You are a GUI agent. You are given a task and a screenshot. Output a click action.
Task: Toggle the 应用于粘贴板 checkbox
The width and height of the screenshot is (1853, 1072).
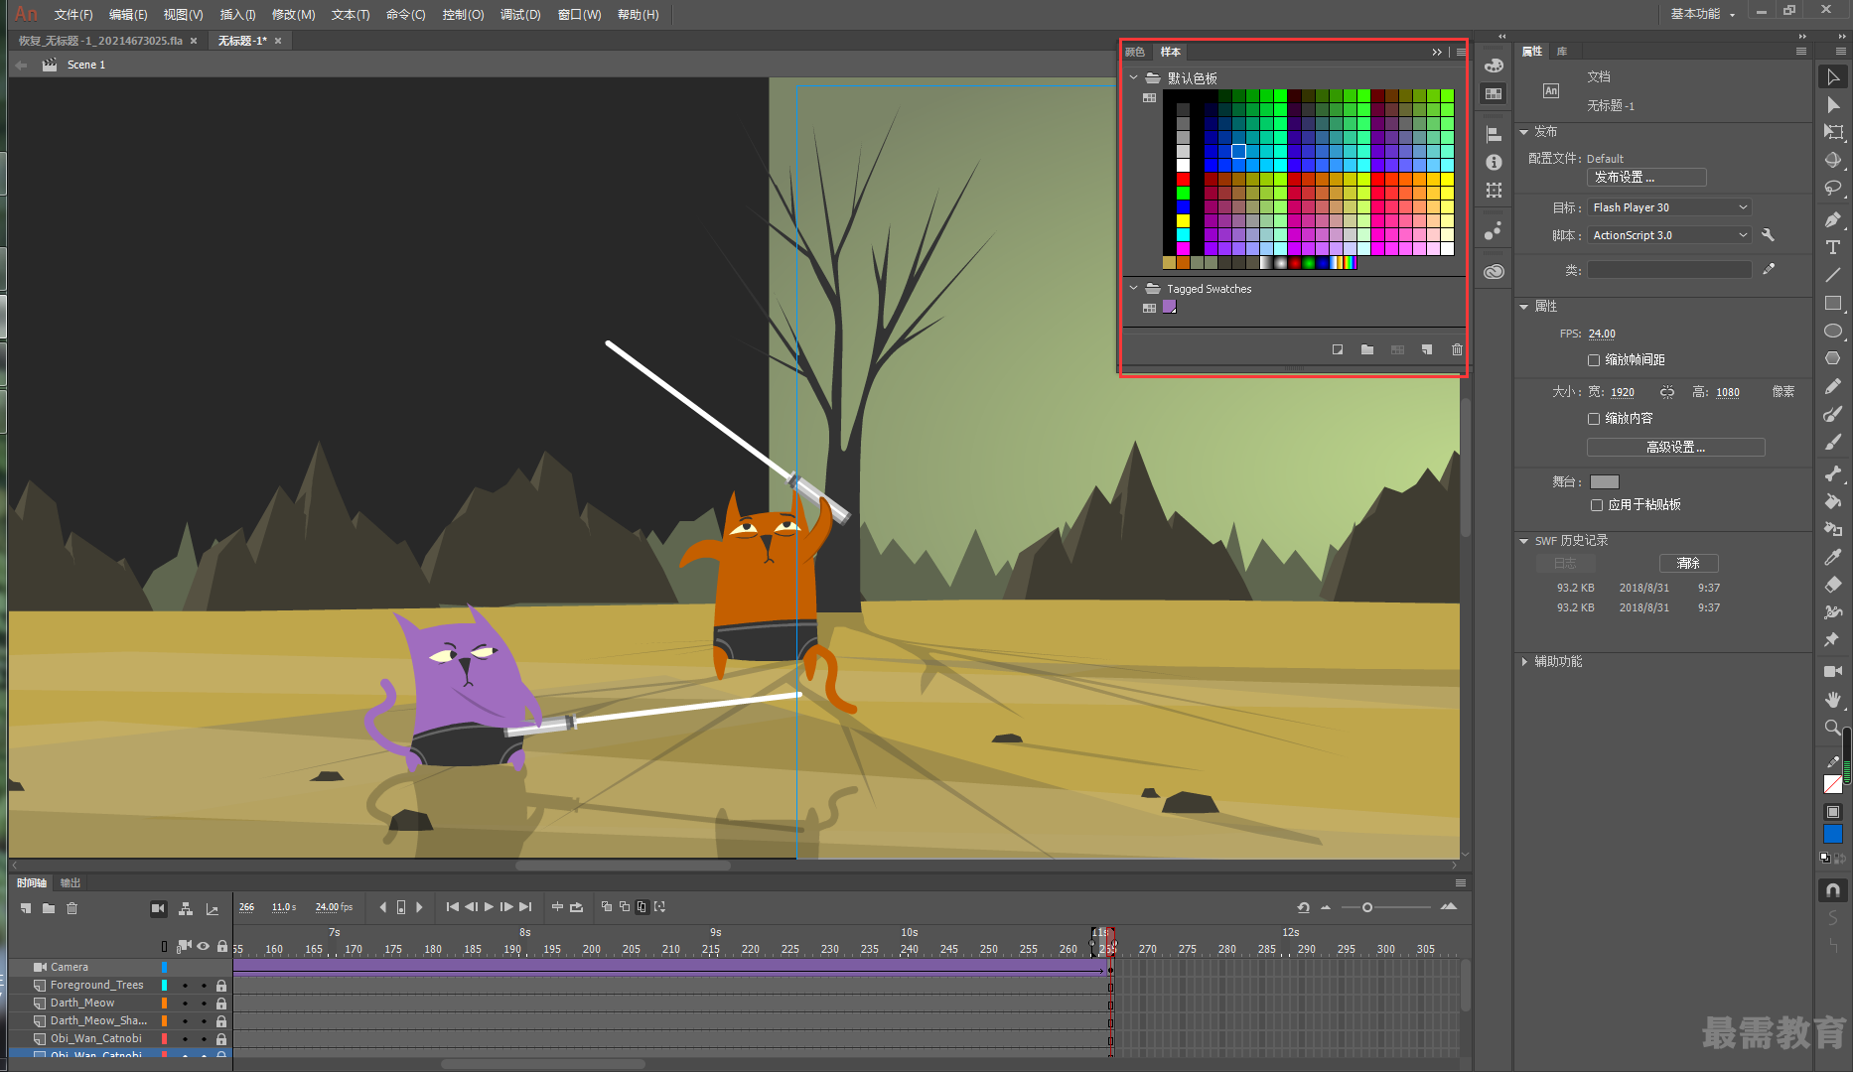tap(1597, 505)
